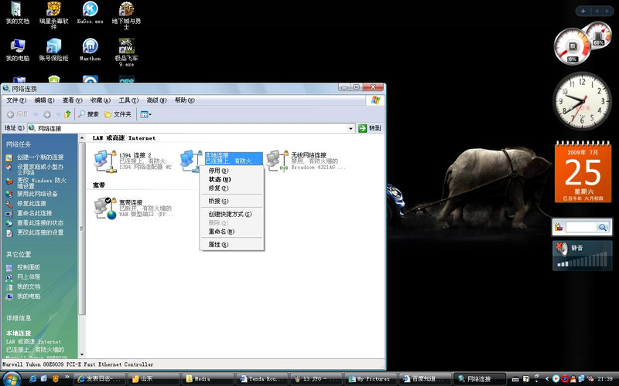Viewport: 619px width, 386px height.
Task: Open the Back button history dropdown arrow
Action: point(36,114)
